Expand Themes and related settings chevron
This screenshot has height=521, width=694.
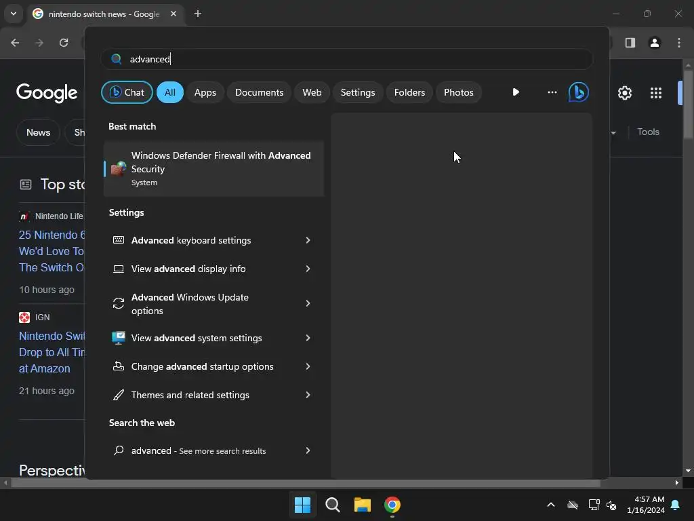tap(308, 395)
